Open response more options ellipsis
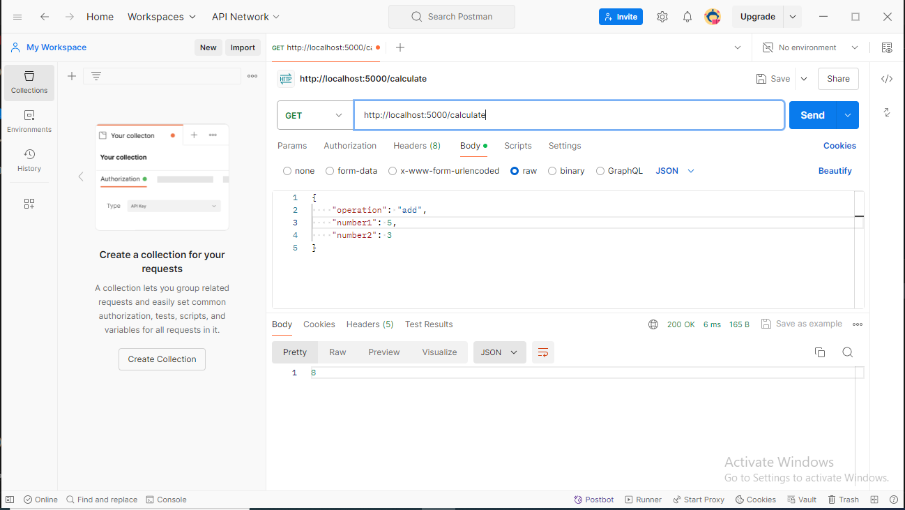Screen dimensions: 905x510 point(858,324)
